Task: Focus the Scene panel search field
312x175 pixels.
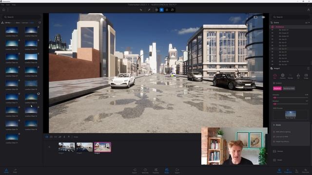Action: [x=291, y=17]
